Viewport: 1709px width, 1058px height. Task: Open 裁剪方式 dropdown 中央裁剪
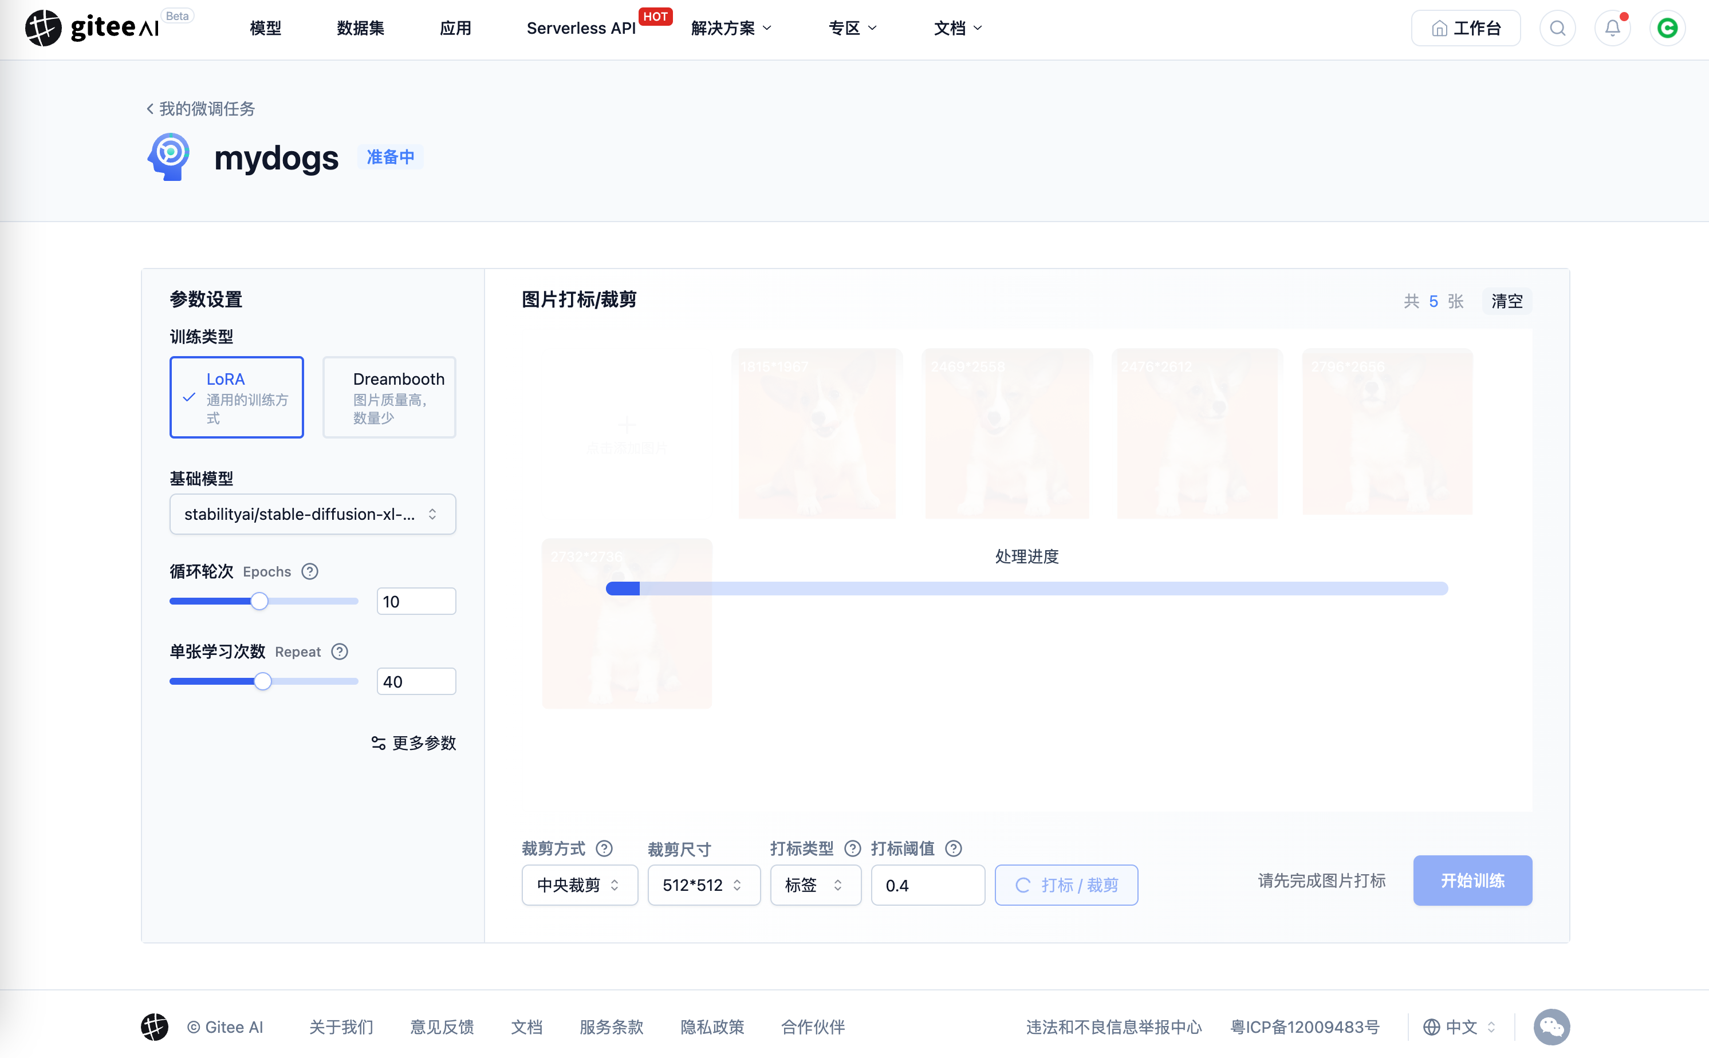(x=580, y=885)
